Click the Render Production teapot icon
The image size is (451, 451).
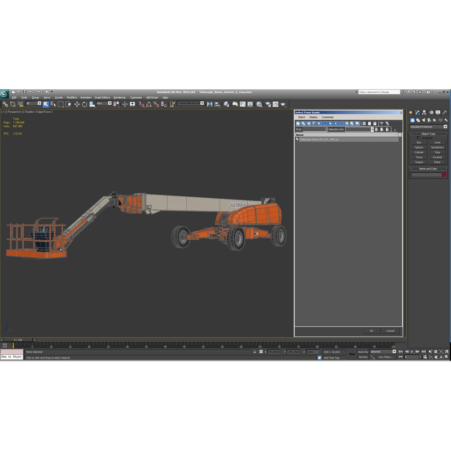(283, 104)
